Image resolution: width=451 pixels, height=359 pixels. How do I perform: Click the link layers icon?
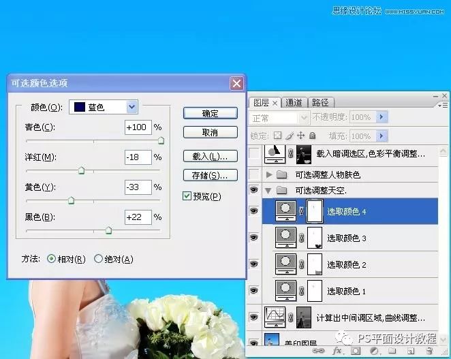pos(318,351)
